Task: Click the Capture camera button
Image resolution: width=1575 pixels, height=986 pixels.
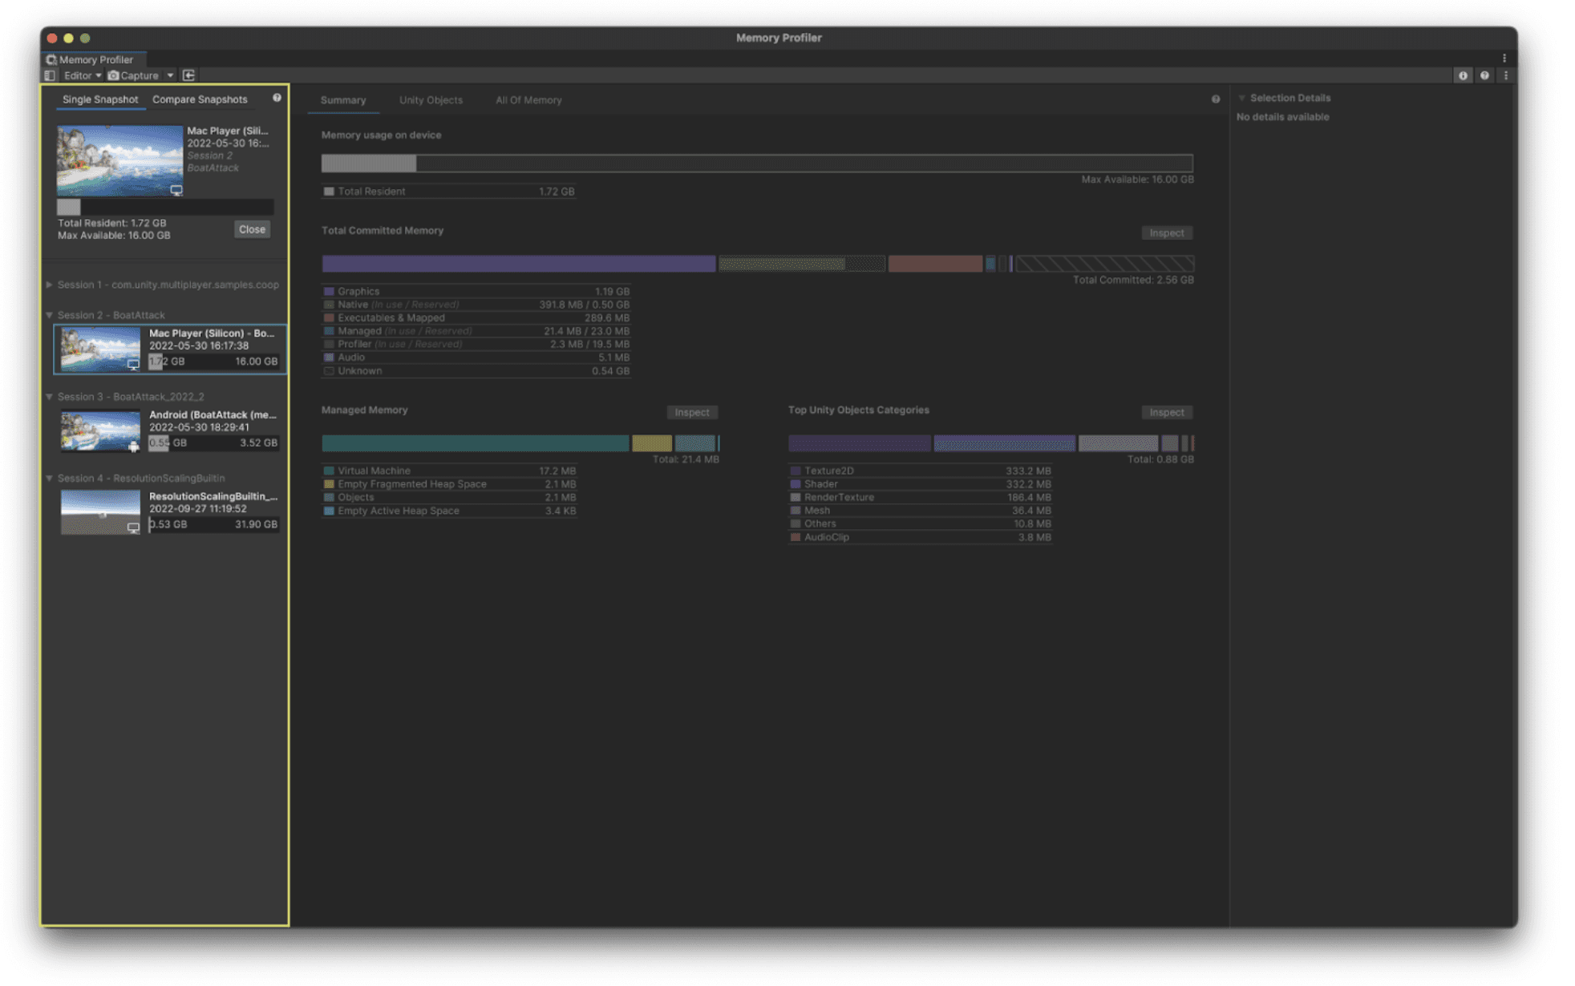Action: (133, 75)
